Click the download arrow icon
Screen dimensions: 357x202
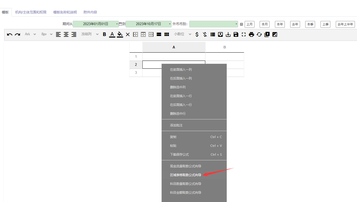tap(228, 34)
